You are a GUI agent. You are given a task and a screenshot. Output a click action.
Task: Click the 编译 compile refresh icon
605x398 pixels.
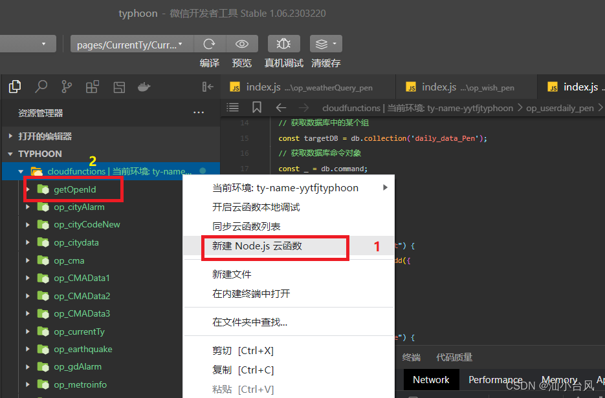pyautogui.click(x=209, y=44)
